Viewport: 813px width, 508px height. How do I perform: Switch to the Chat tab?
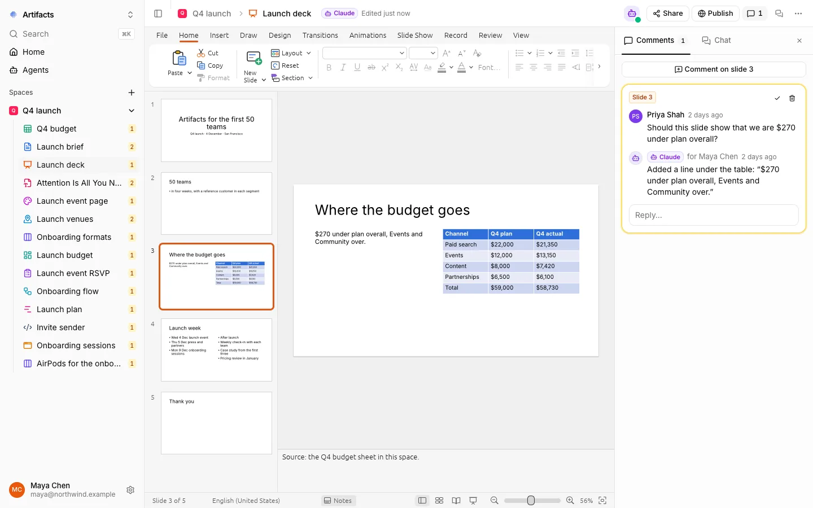[716, 40]
